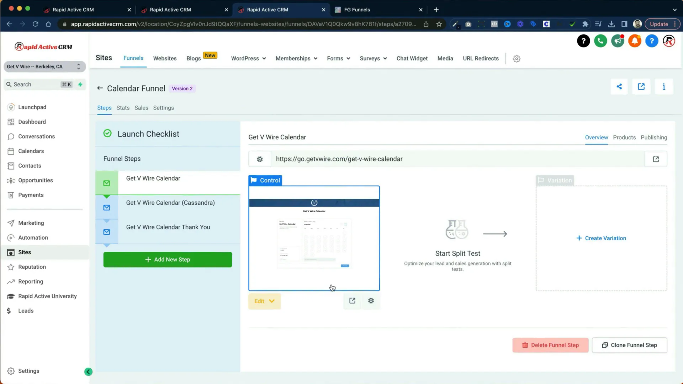Open the Get V Wire location switcher
This screenshot has height=384, width=683.
point(44,66)
